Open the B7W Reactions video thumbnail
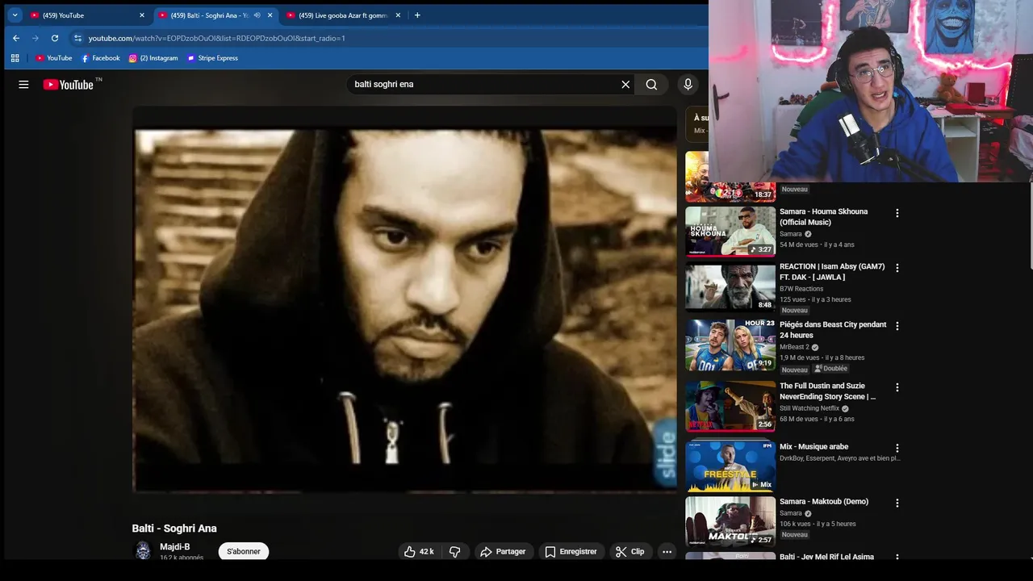This screenshot has height=581, width=1033. (x=730, y=286)
